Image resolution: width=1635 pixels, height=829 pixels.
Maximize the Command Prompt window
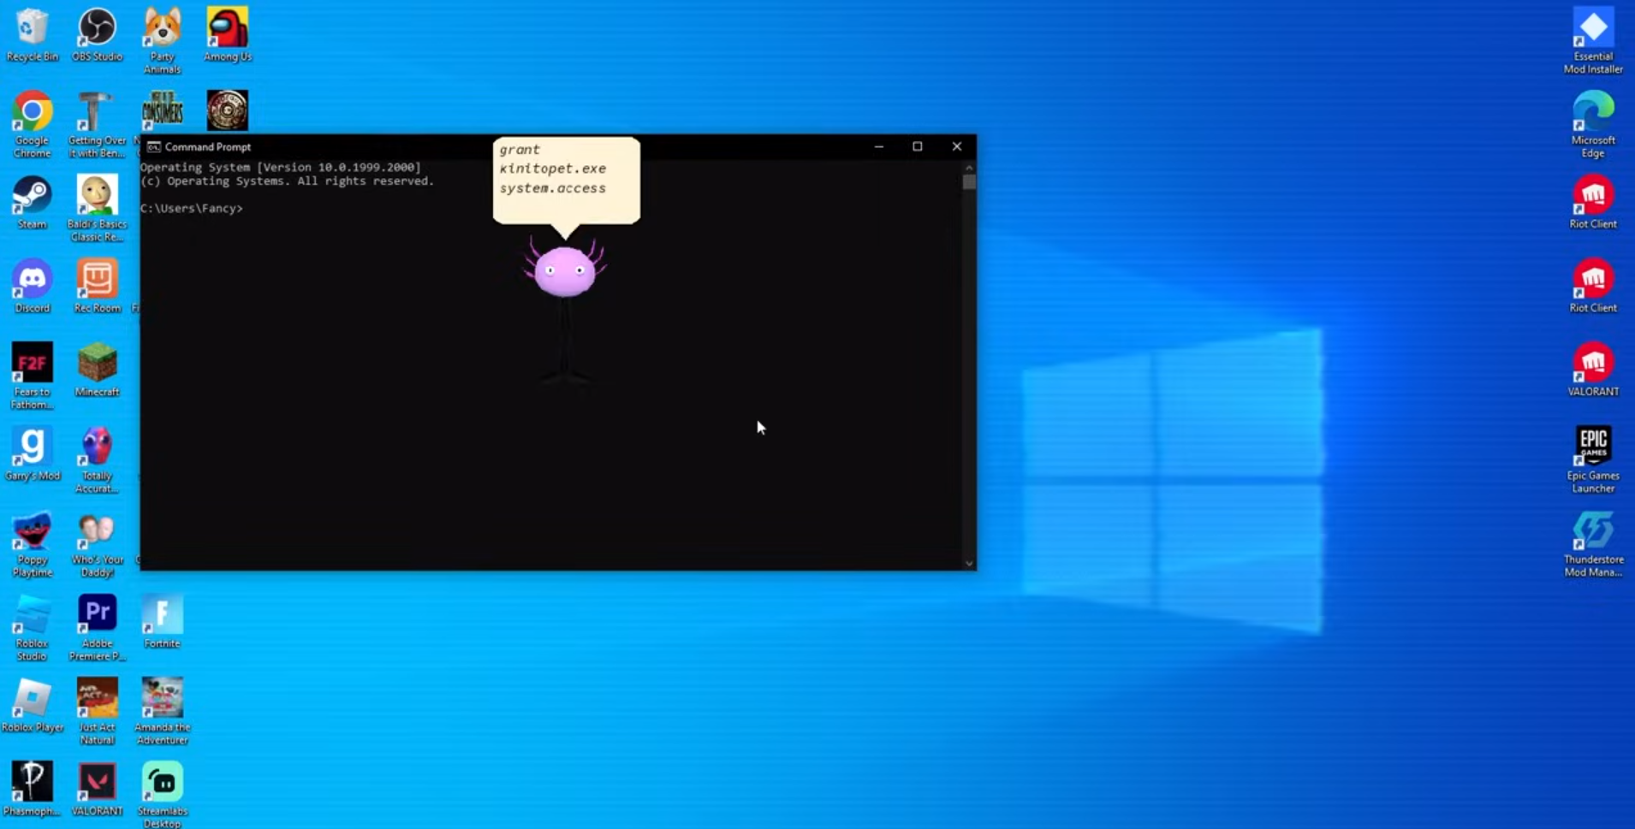tap(918, 147)
